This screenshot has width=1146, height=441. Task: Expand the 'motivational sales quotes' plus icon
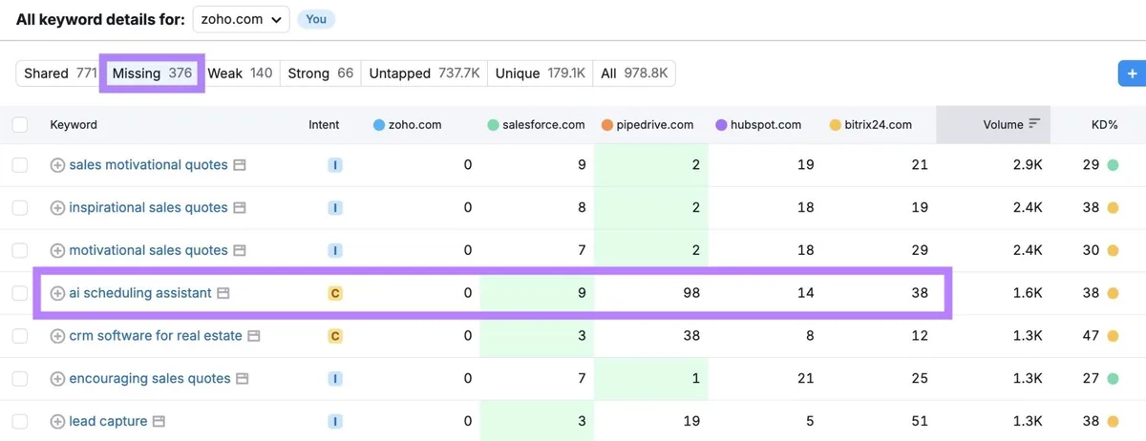57,251
